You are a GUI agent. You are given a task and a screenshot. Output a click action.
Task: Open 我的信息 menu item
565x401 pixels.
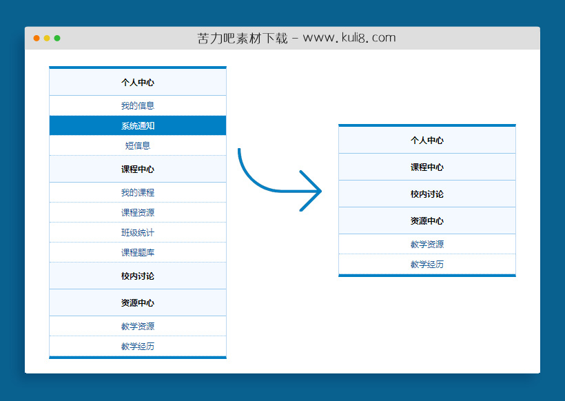(138, 105)
